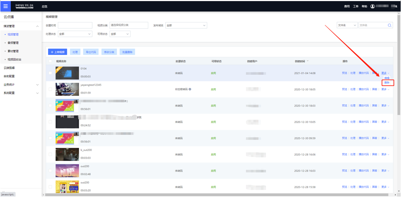Open 更多 dropdown for yepengtest12345
The height and width of the screenshot is (198, 401).
pos(385,89)
